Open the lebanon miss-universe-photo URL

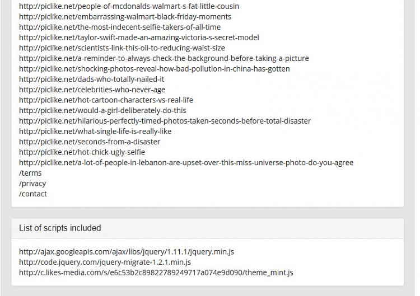coord(186,163)
